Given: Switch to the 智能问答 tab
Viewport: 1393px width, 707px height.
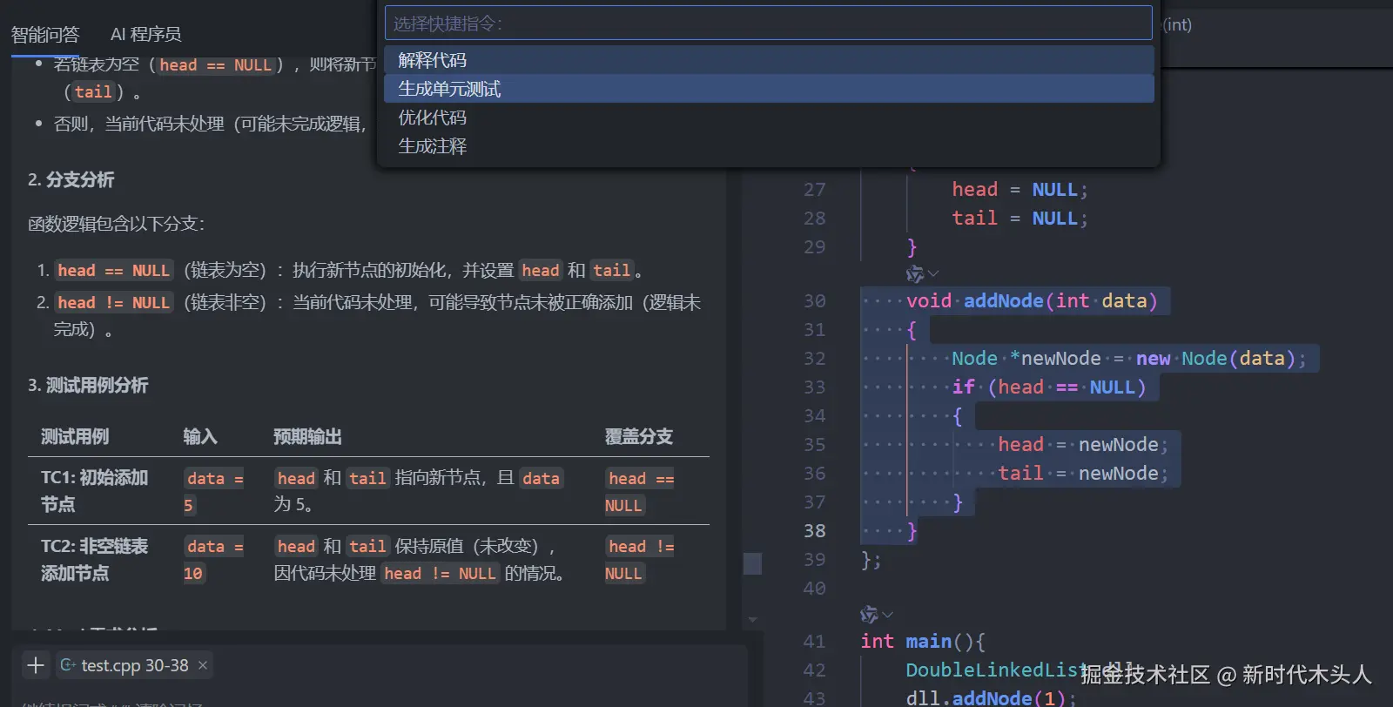Looking at the screenshot, I should click(x=45, y=35).
